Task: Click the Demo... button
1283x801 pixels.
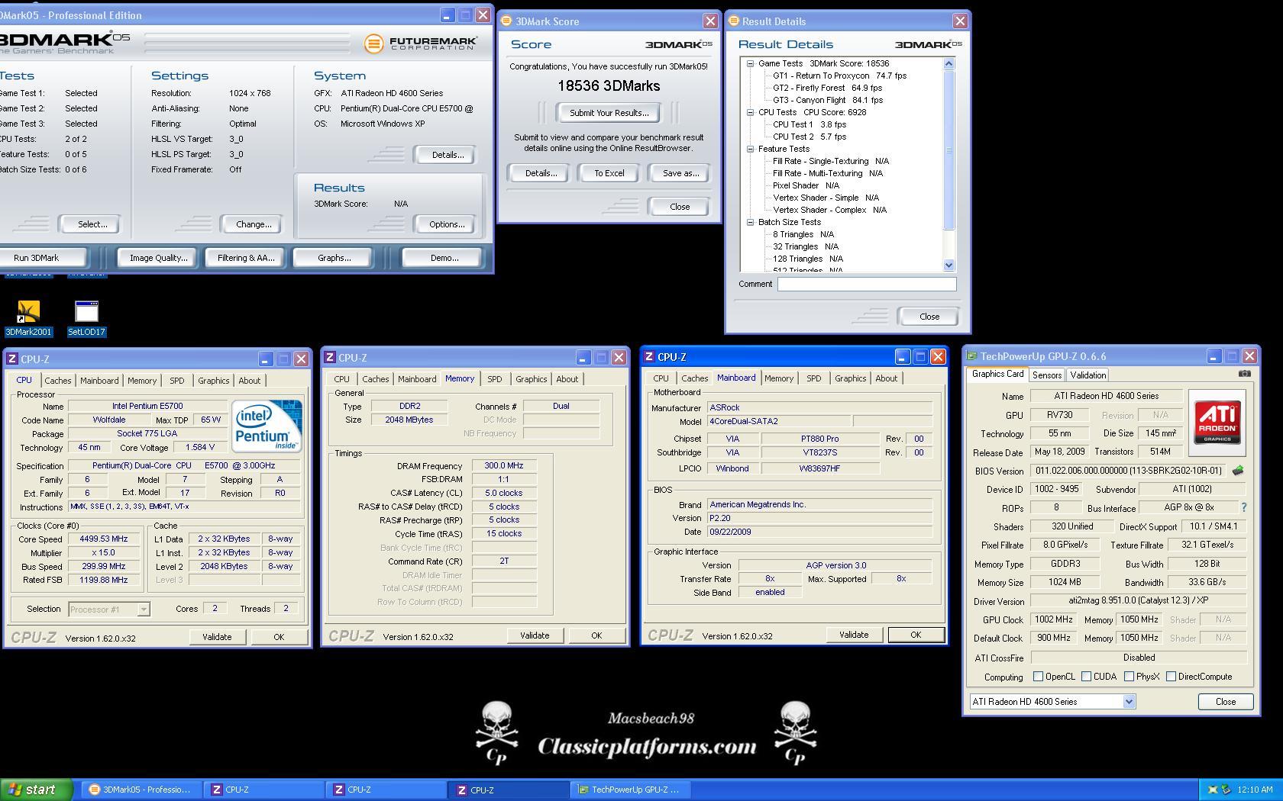Action: tap(444, 258)
